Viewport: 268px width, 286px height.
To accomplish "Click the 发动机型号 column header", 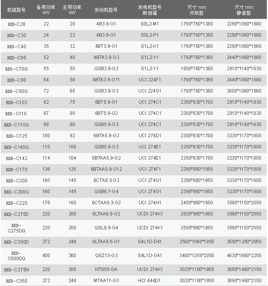I will click(106, 10).
